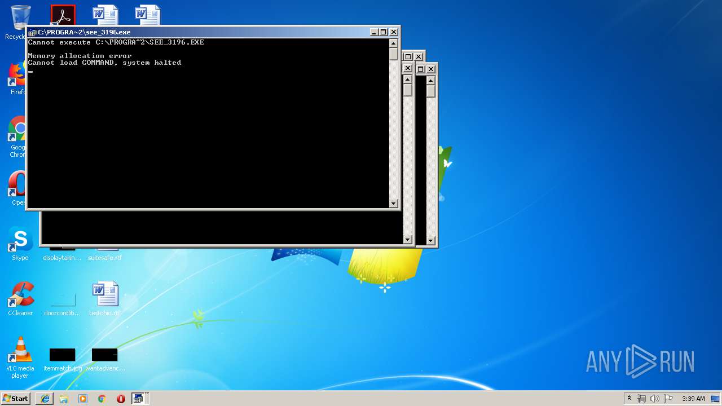Open the see_3196.exe window system menu icon
The image size is (722, 406).
(x=32, y=32)
